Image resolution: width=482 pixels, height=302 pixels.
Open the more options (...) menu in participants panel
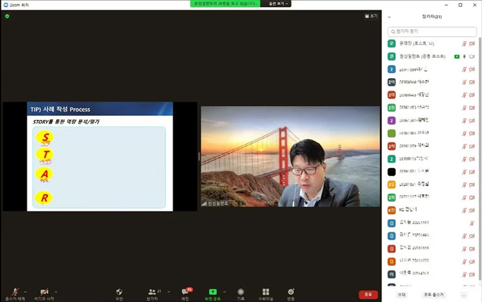(x=463, y=295)
